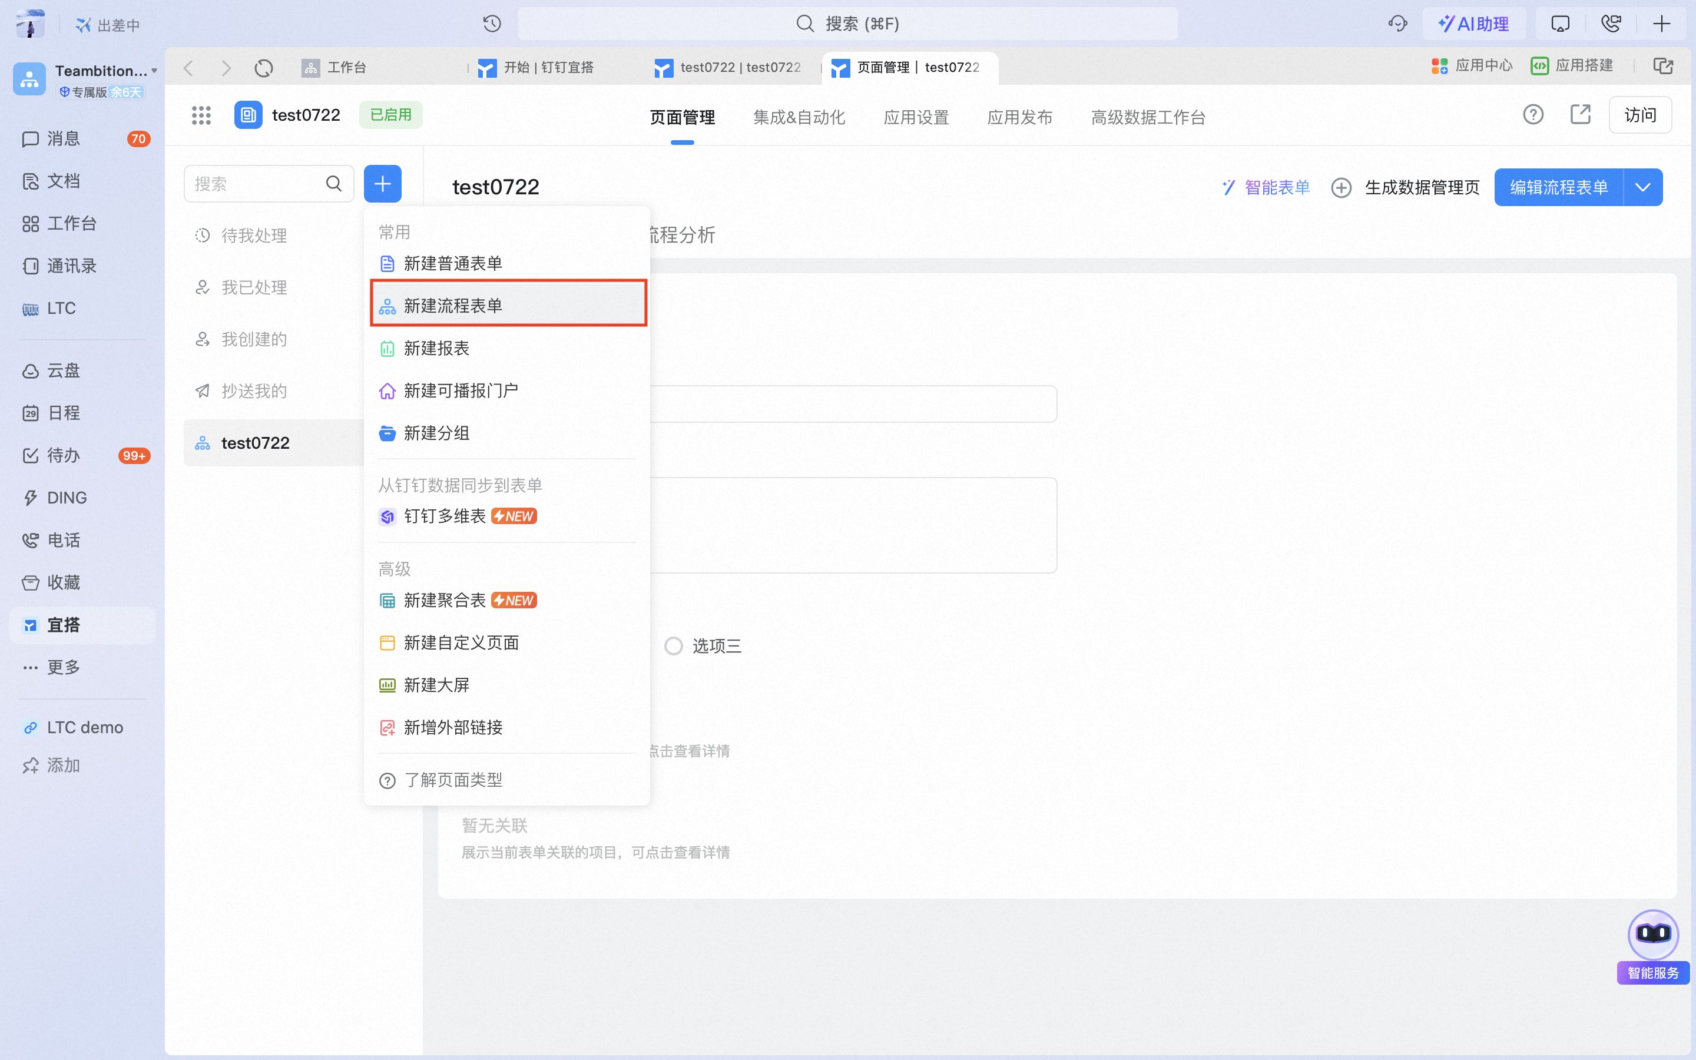Click the pop-out window icon in tab bar

pyautogui.click(x=1663, y=66)
